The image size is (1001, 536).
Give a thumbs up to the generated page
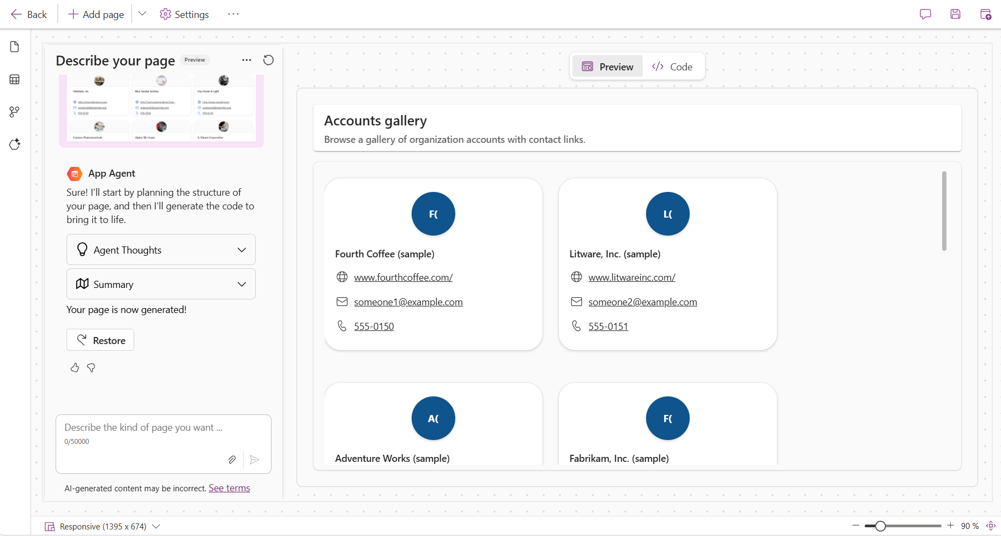(75, 368)
